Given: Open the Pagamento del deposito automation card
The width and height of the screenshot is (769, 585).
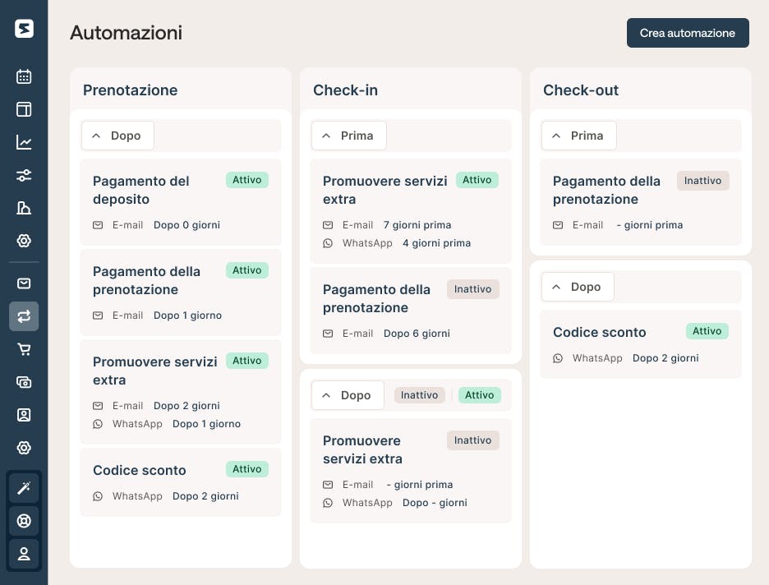Looking at the screenshot, I should coord(181,202).
